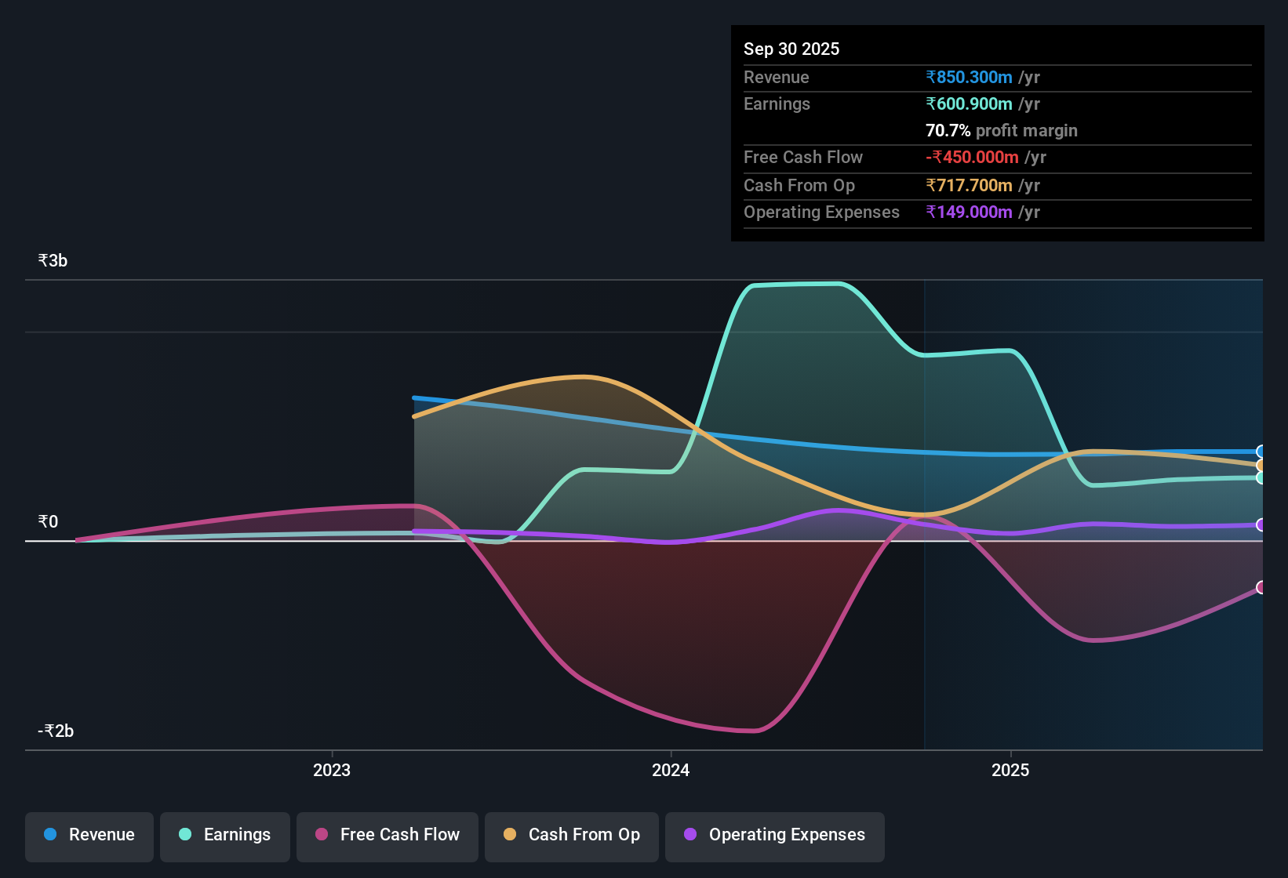The image size is (1288, 878).
Task: Select the Free Cash Flow endpoint marker
Action: (1261, 587)
